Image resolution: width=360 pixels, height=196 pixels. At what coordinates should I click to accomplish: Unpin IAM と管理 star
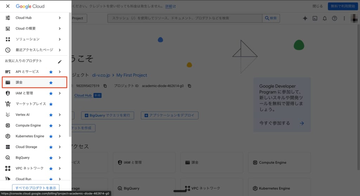51,93
